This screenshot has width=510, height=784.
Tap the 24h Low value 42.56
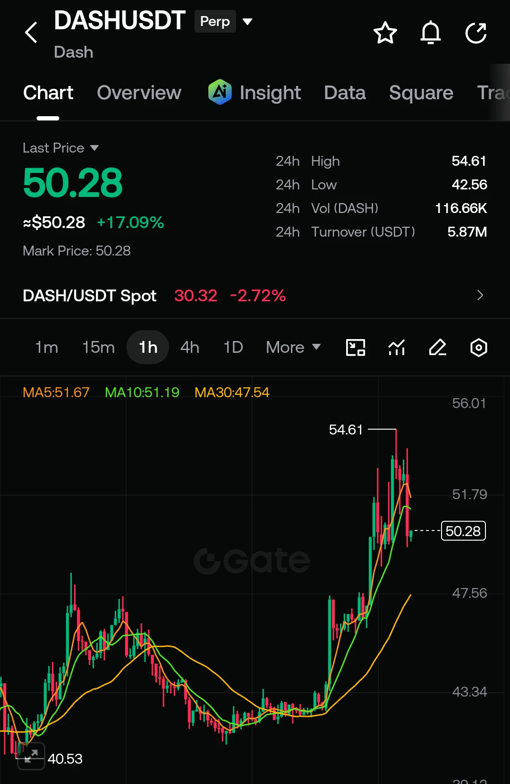(469, 185)
